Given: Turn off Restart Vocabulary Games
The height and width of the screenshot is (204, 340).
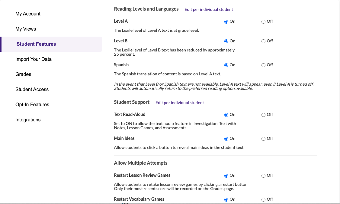Looking at the screenshot, I should tap(263, 199).
